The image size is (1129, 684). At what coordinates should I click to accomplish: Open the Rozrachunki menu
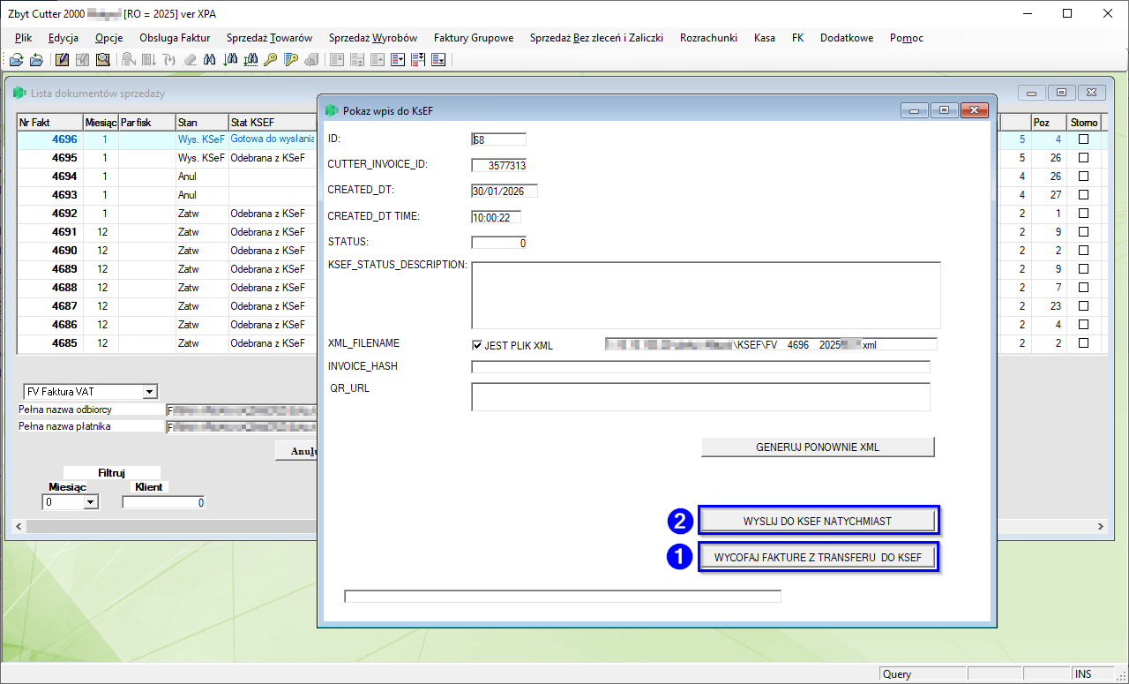point(708,38)
